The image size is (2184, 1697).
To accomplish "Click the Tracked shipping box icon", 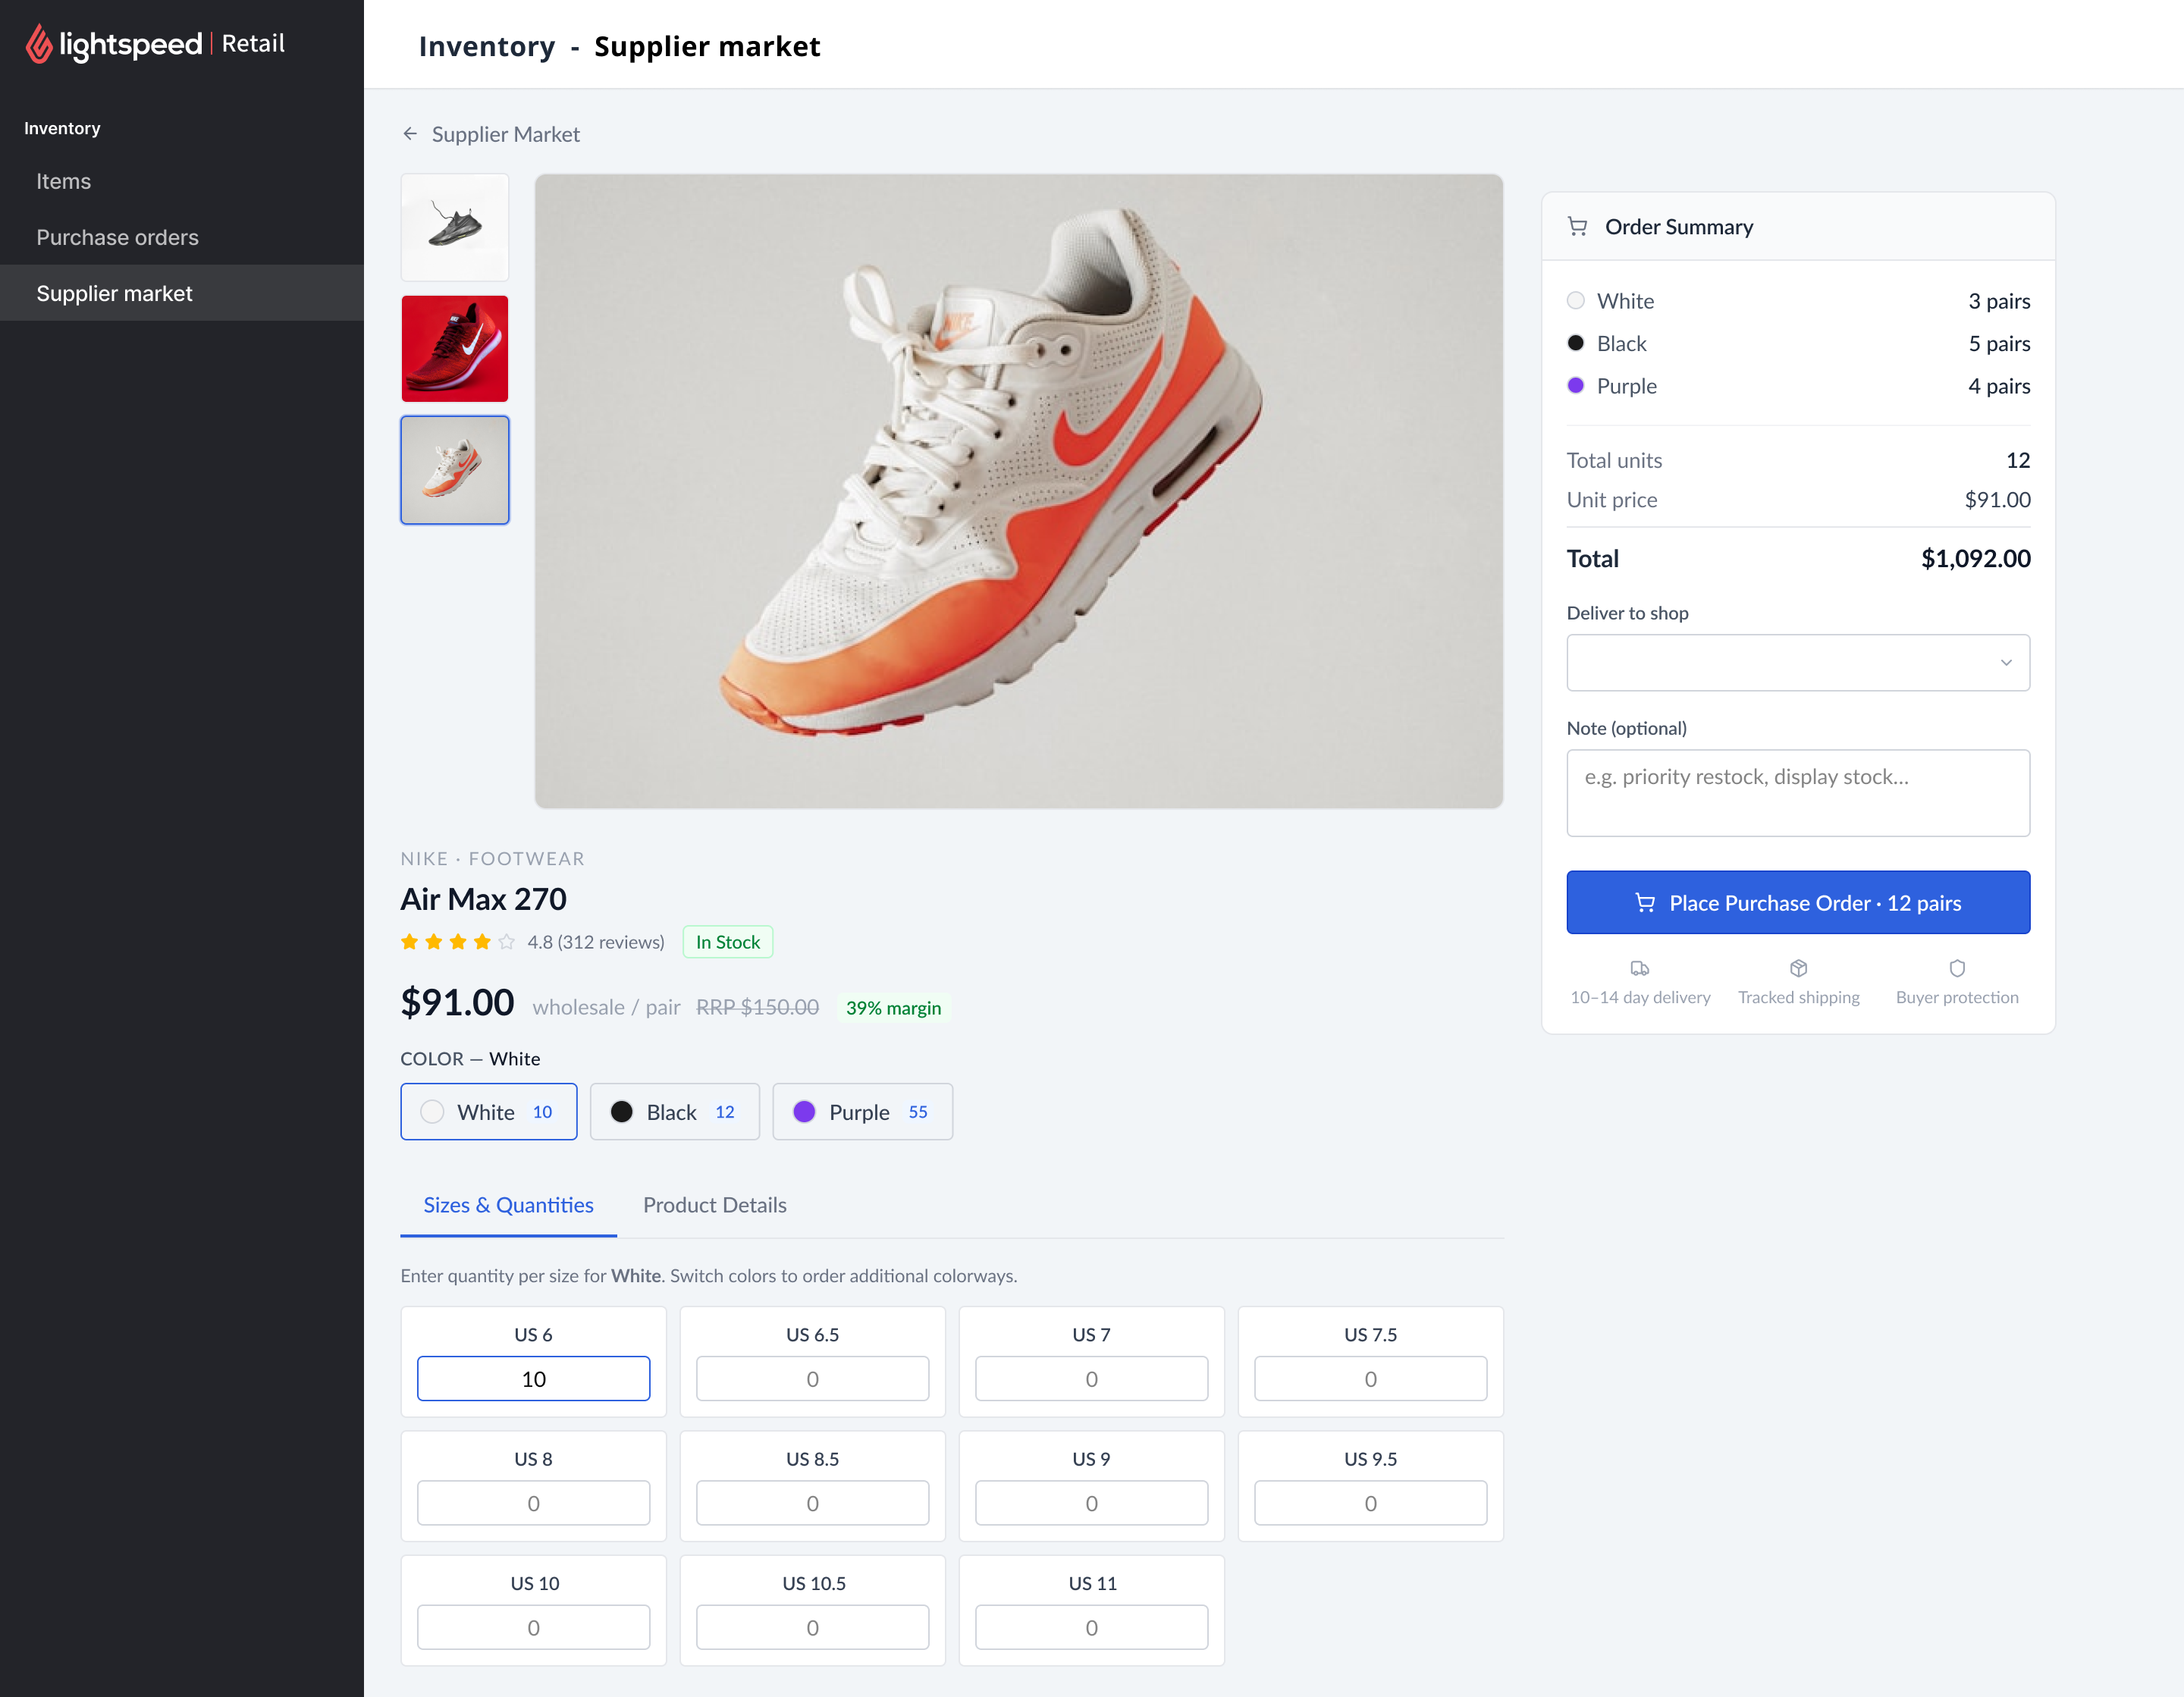I will 1799,968.
